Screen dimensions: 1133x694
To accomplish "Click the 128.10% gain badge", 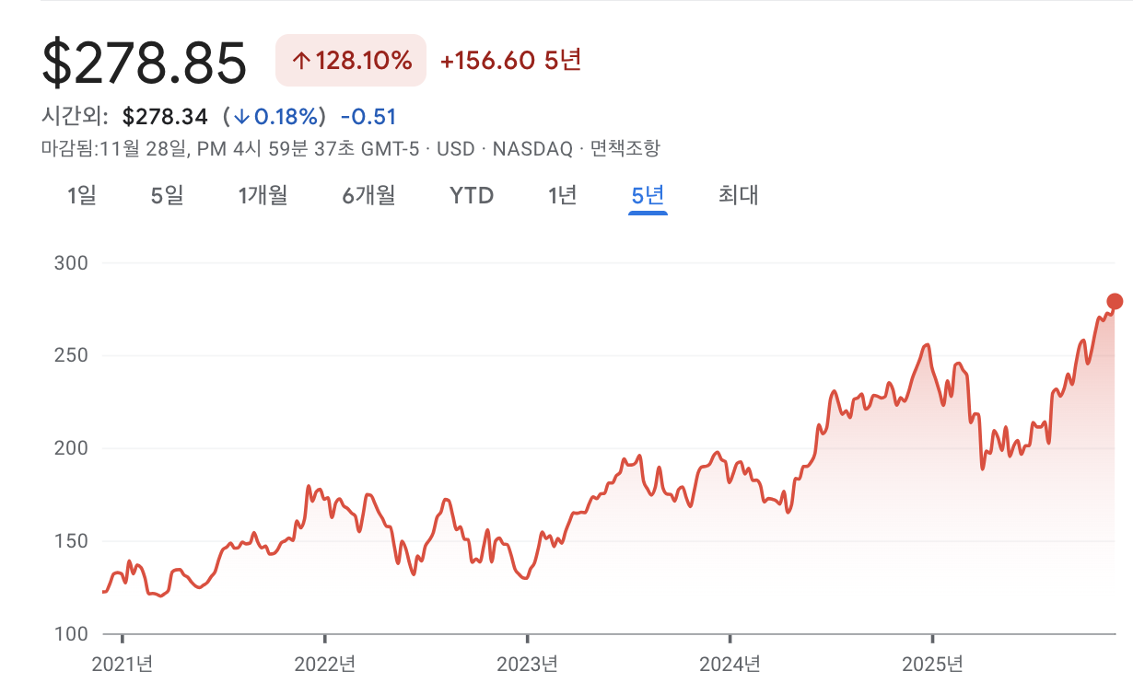I will 351,61.
